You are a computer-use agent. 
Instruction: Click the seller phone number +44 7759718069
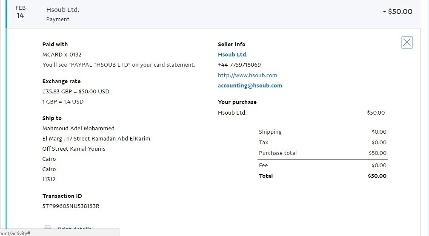point(239,65)
